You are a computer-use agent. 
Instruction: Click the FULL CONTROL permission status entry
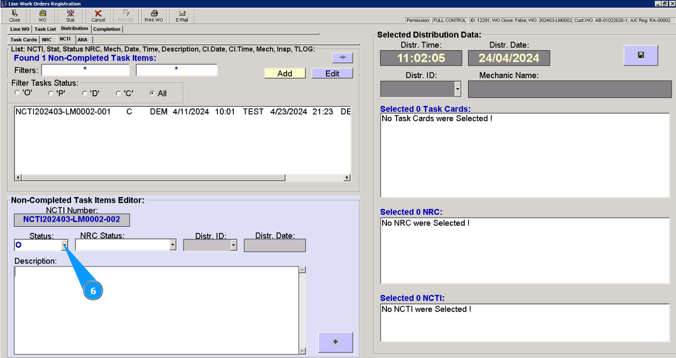pyautogui.click(x=449, y=21)
